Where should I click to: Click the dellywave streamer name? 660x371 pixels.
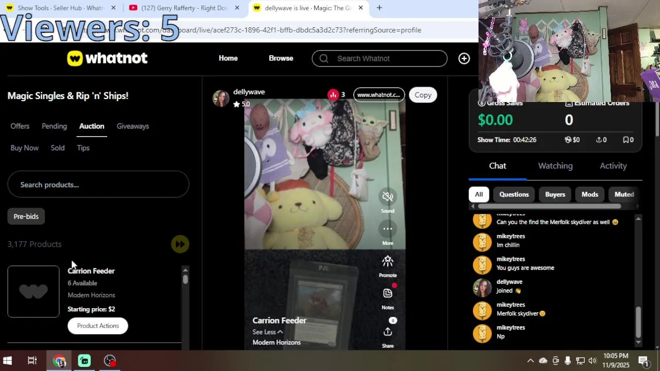(x=249, y=92)
